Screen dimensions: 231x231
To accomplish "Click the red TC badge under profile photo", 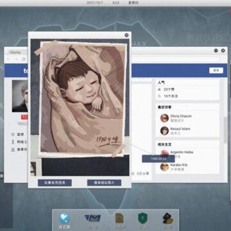I will (x=24, y=117).
